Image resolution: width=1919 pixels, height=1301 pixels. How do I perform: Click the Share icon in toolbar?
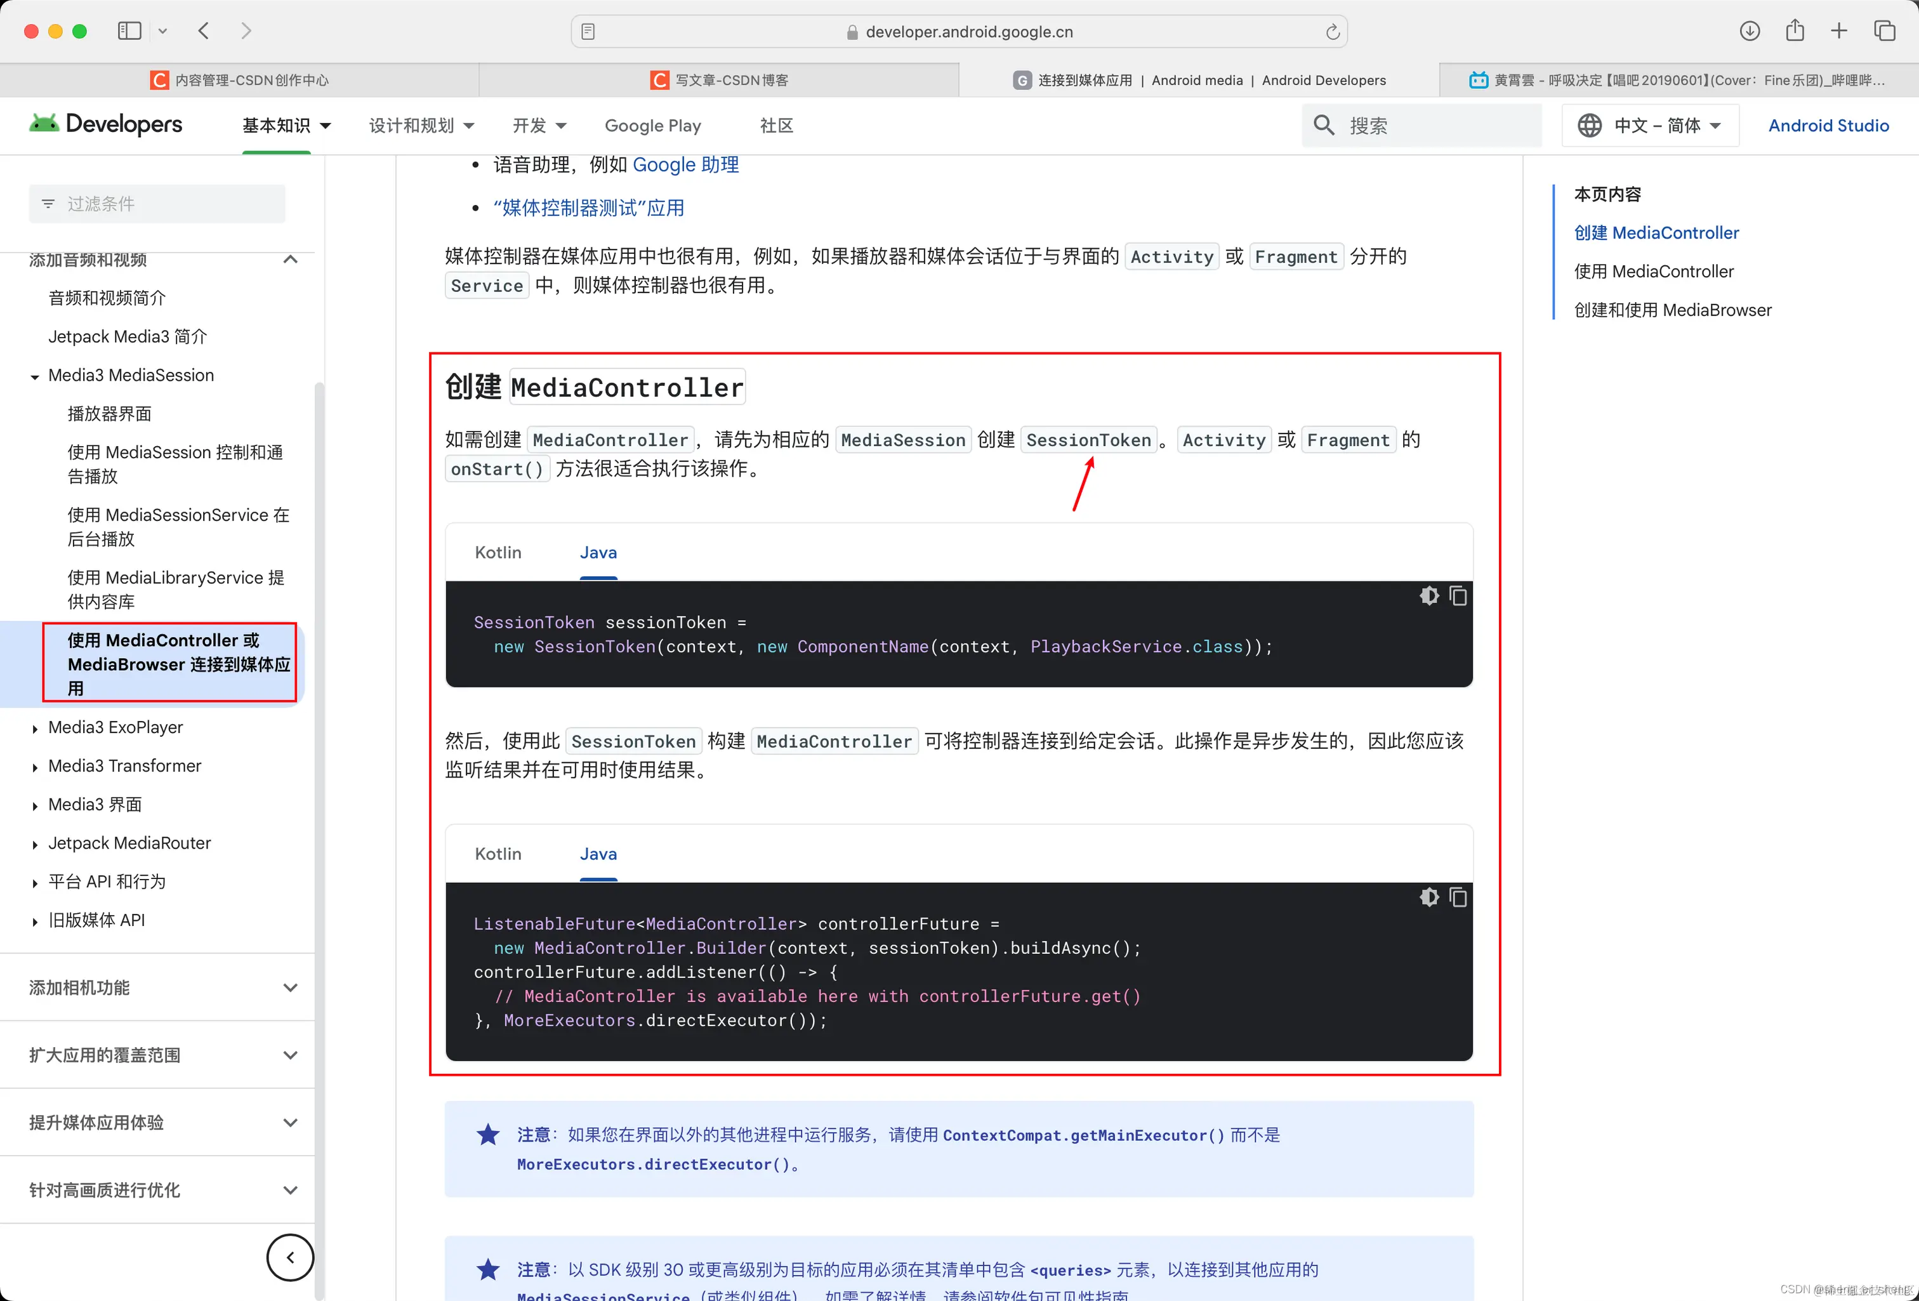tap(1795, 31)
